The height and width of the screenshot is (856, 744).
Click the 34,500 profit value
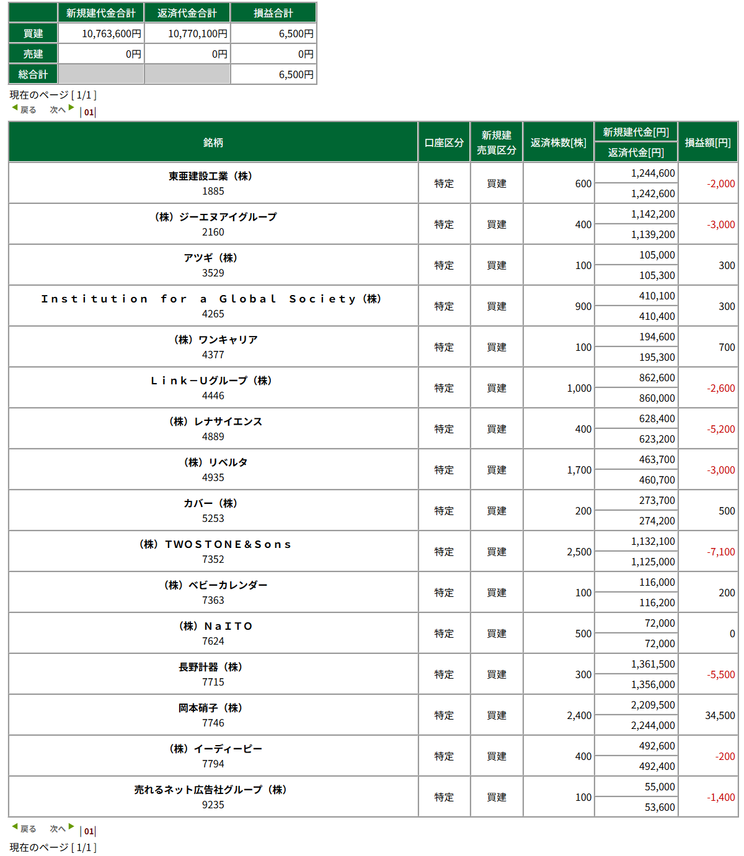[x=720, y=715]
